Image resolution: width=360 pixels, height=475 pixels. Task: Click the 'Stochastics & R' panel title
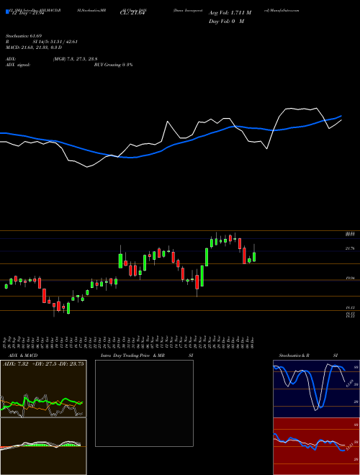pos(294,356)
